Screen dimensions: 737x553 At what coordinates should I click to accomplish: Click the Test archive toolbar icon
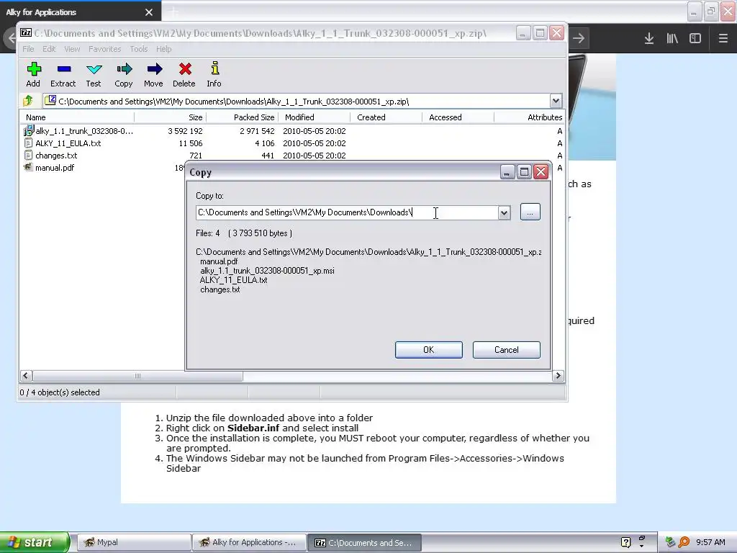pyautogui.click(x=94, y=70)
